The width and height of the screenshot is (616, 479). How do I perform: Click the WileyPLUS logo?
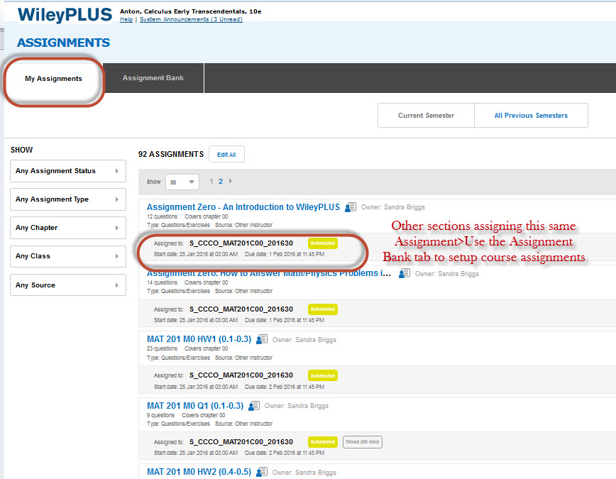click(x=65, y=15)
